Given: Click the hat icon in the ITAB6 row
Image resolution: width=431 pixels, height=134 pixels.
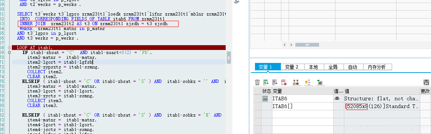Looking at the screenshot, I should [x=337, y=98].
